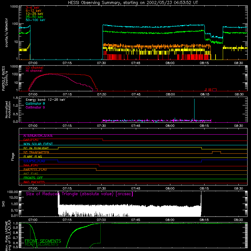The image size is (251, 251).
Task: Click the FRONTS_OFF flag label
Action: tap(33, 178)
